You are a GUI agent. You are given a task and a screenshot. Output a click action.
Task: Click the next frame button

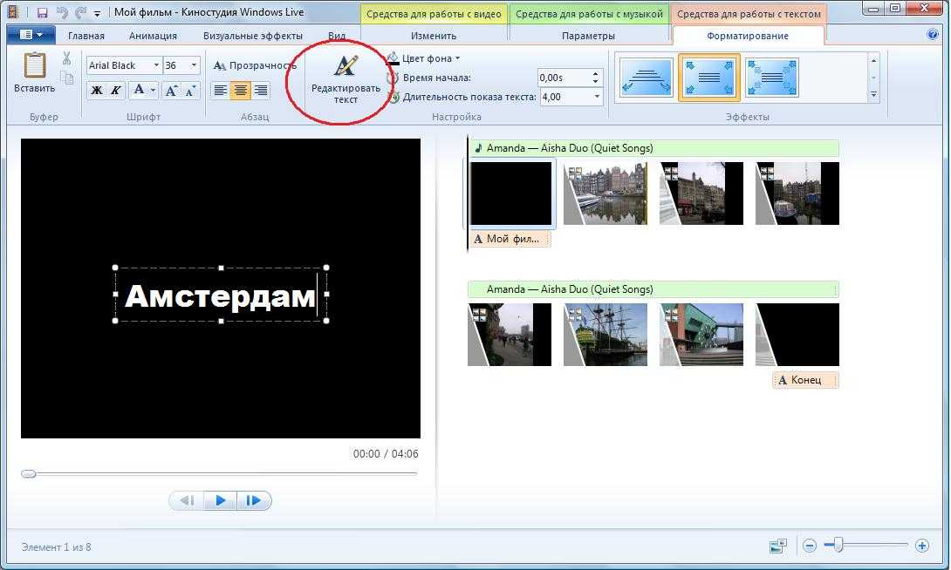(x=254, y=500)
